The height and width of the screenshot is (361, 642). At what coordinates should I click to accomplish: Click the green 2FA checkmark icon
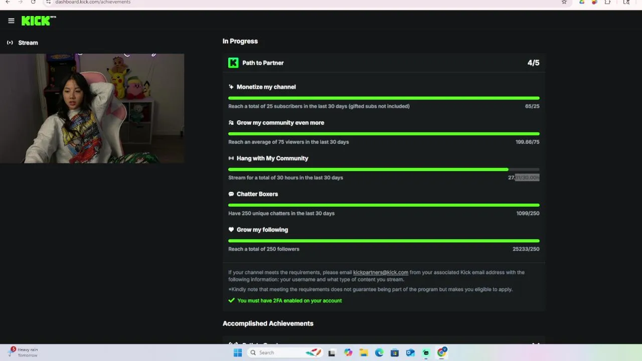tap(231, 300)
